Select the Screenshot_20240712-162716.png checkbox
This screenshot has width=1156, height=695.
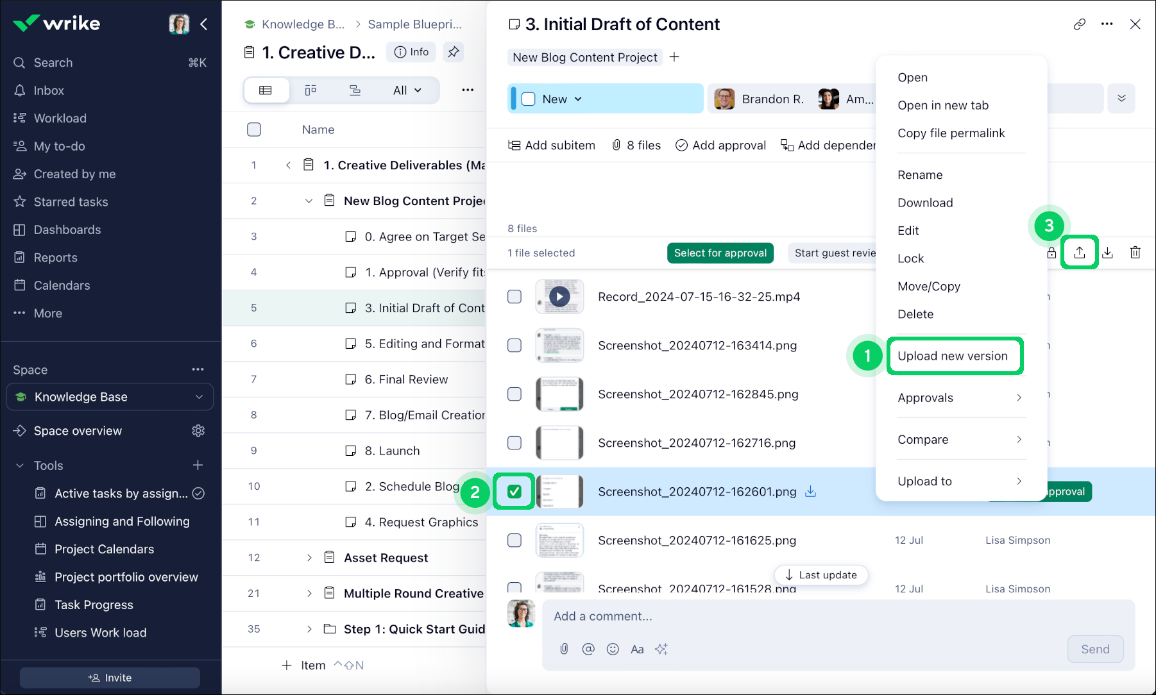[x=514, y=443]
